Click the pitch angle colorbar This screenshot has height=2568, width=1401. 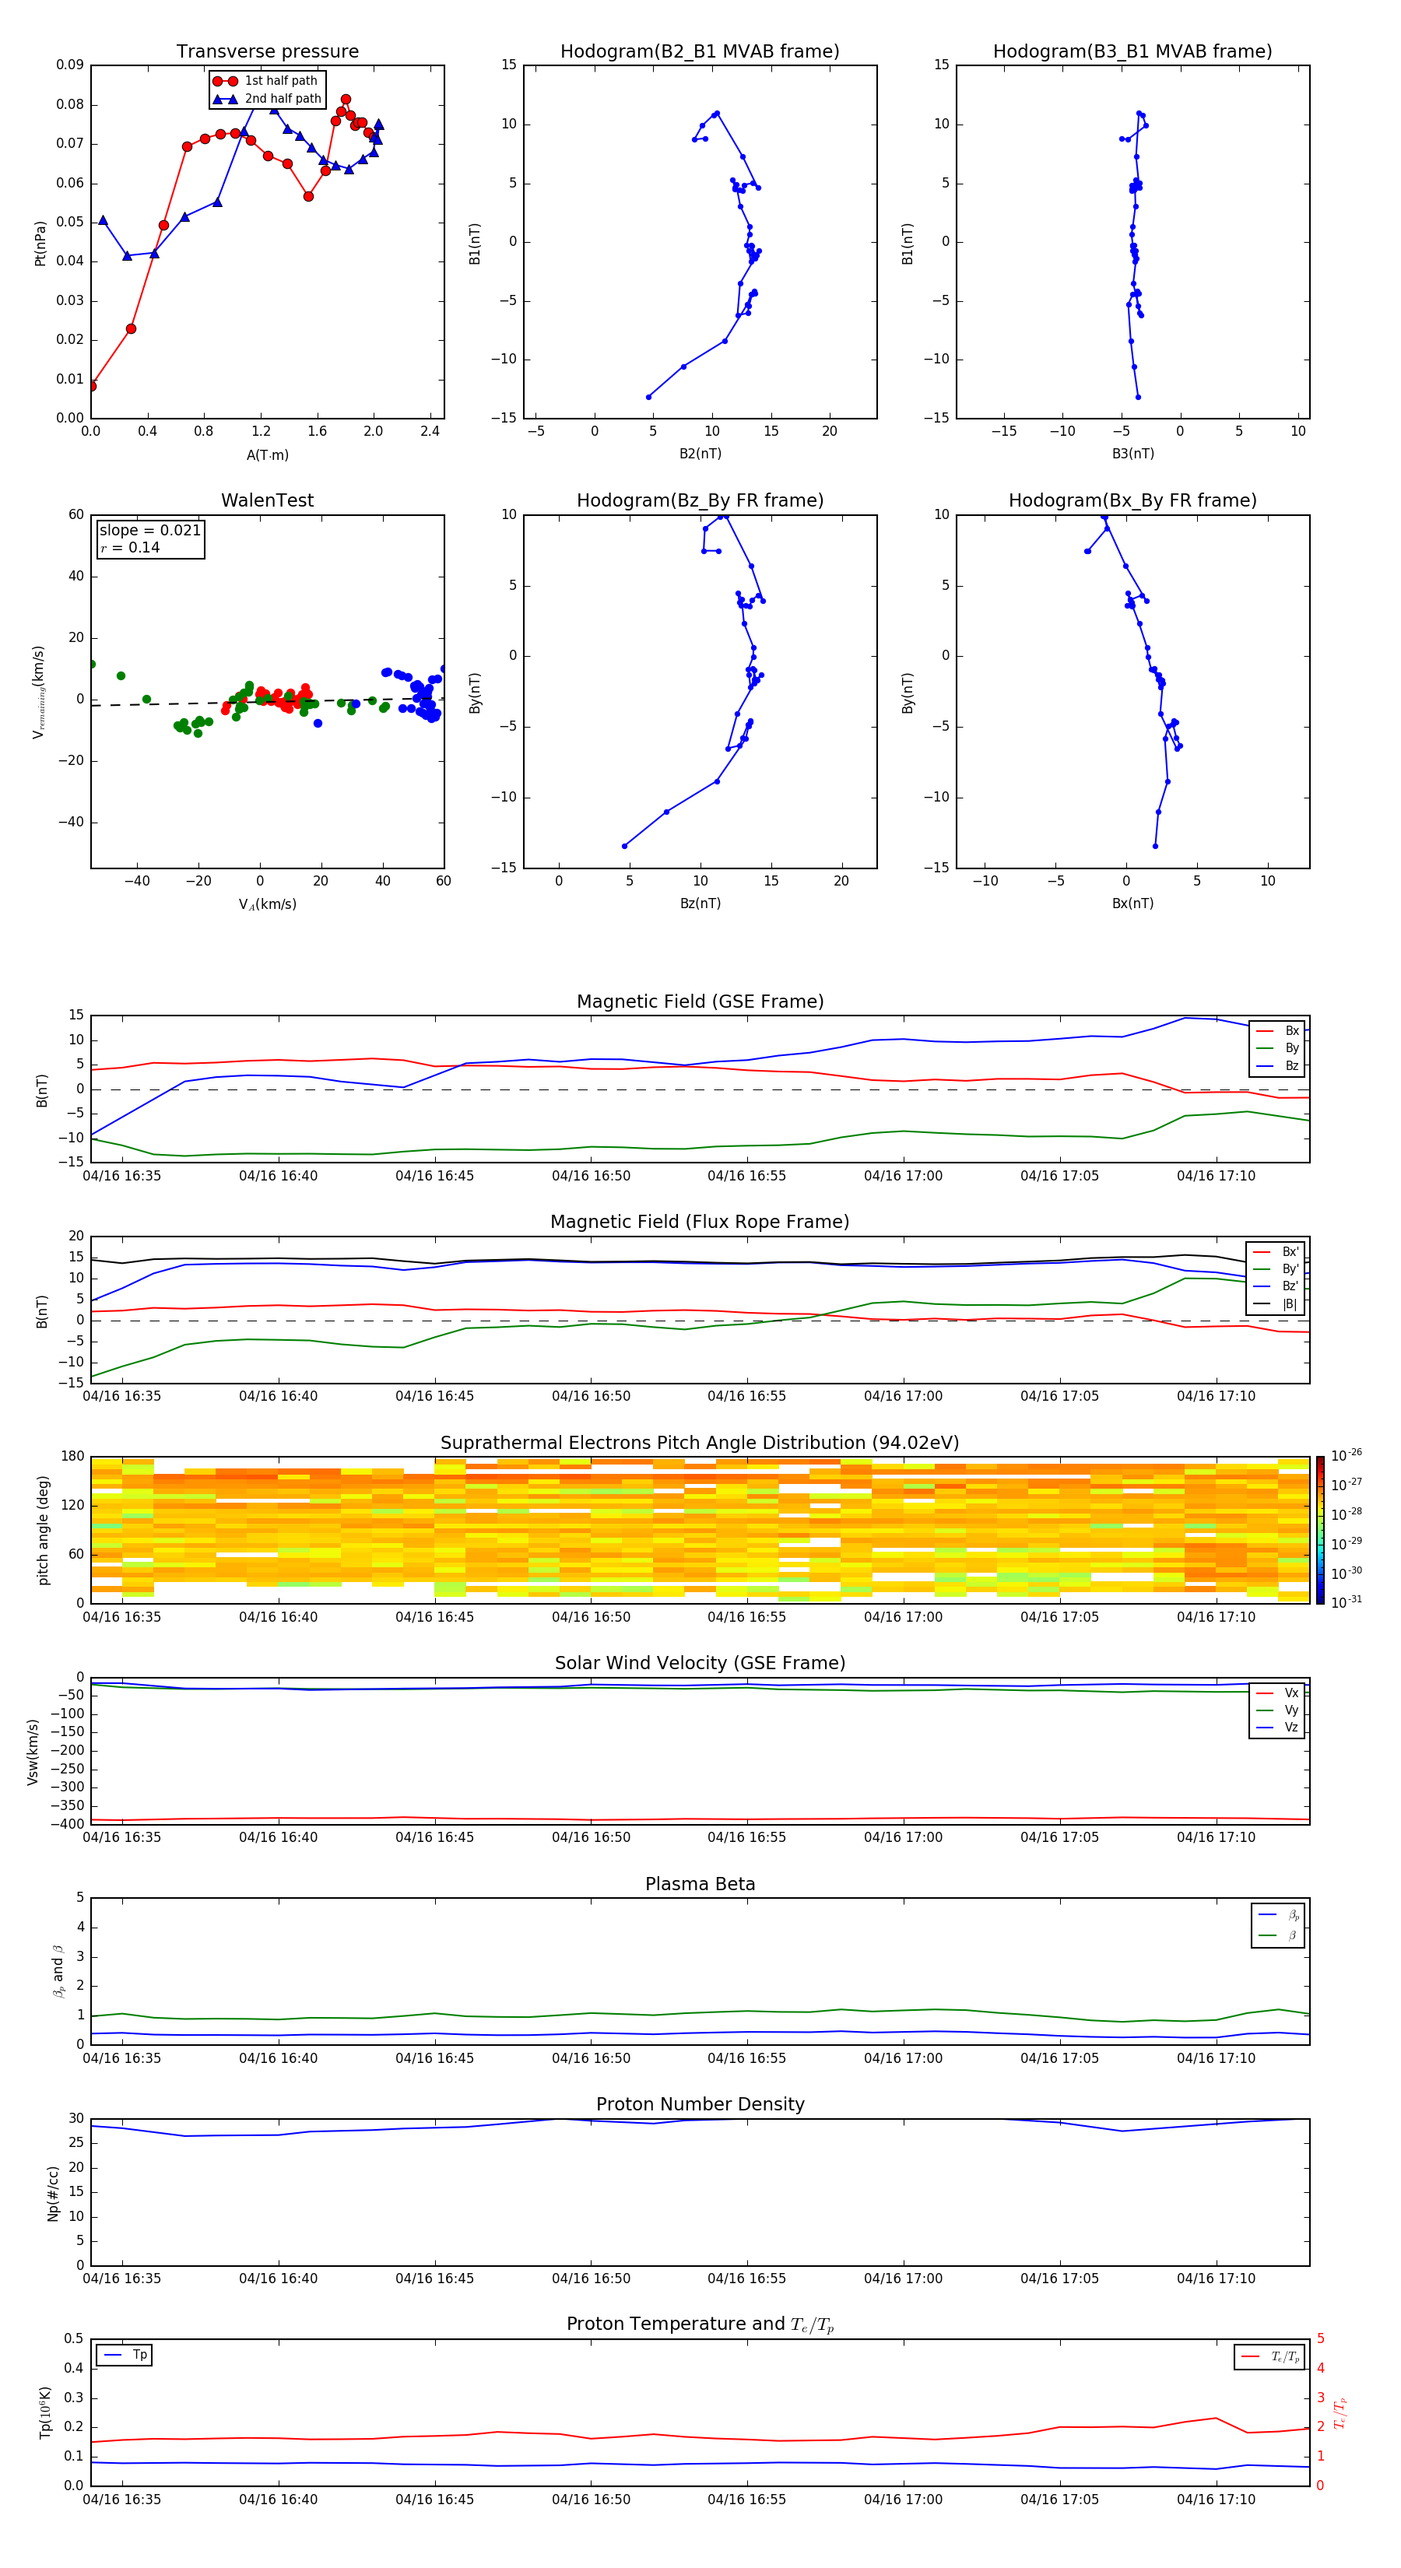[x=1320, y=1530]
